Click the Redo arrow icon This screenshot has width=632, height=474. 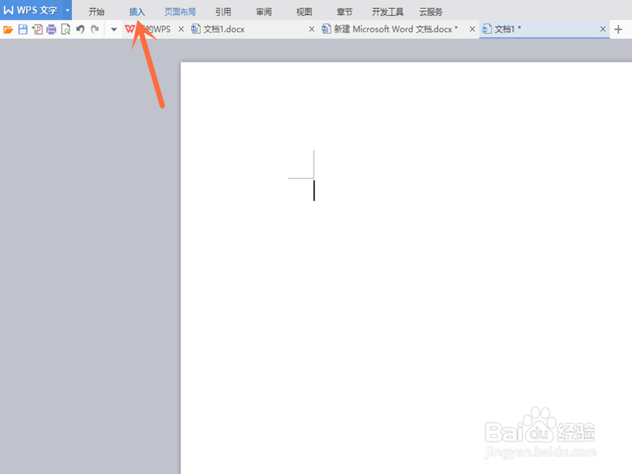(95, 29)
